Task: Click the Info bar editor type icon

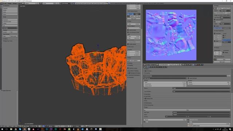Action: click(2, 3)
